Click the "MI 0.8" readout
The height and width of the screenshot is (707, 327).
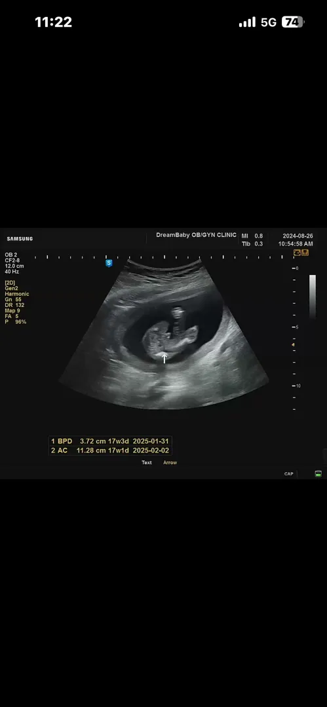[x=252, y=236]
